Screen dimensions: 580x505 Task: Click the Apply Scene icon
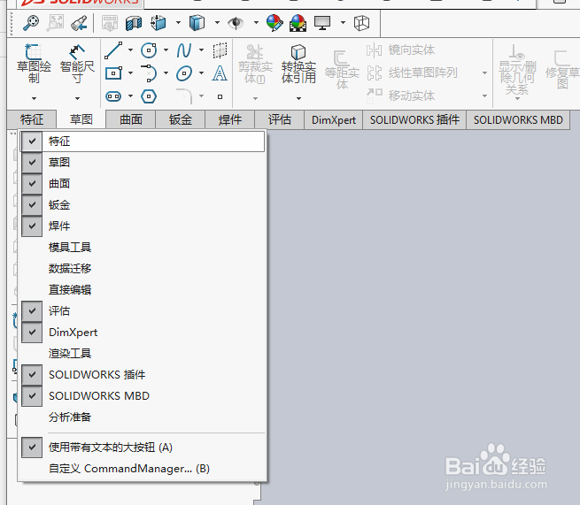pyautogui.click(x=298, y=23)
